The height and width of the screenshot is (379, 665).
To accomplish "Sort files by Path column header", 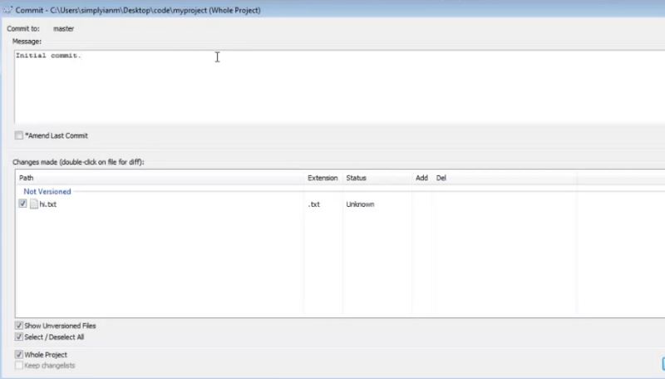I will 160,178.
